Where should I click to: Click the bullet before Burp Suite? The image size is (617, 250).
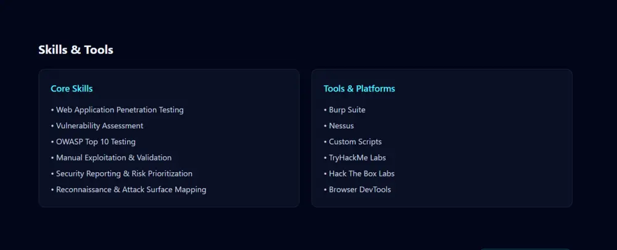pos(325,110)
